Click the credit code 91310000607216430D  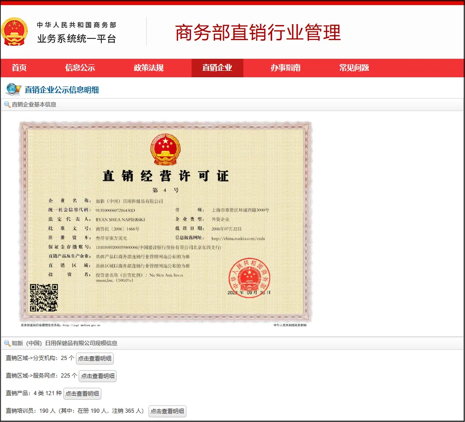click(115, 210)
